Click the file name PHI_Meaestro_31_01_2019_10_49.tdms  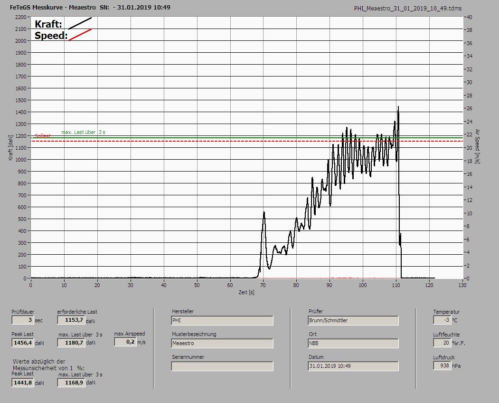coord(408,9)
